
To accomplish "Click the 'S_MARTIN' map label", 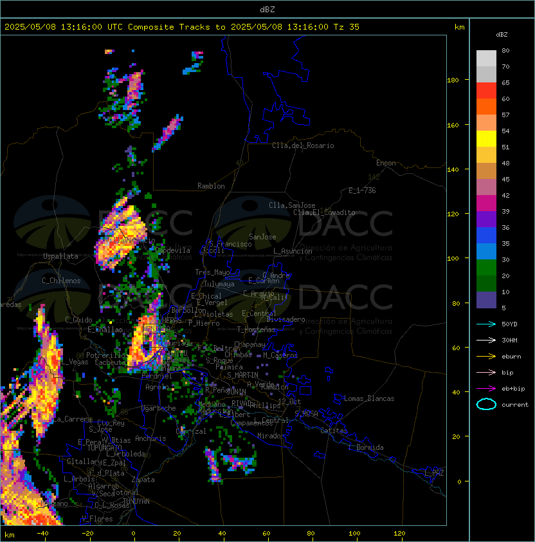I will 242,375.
